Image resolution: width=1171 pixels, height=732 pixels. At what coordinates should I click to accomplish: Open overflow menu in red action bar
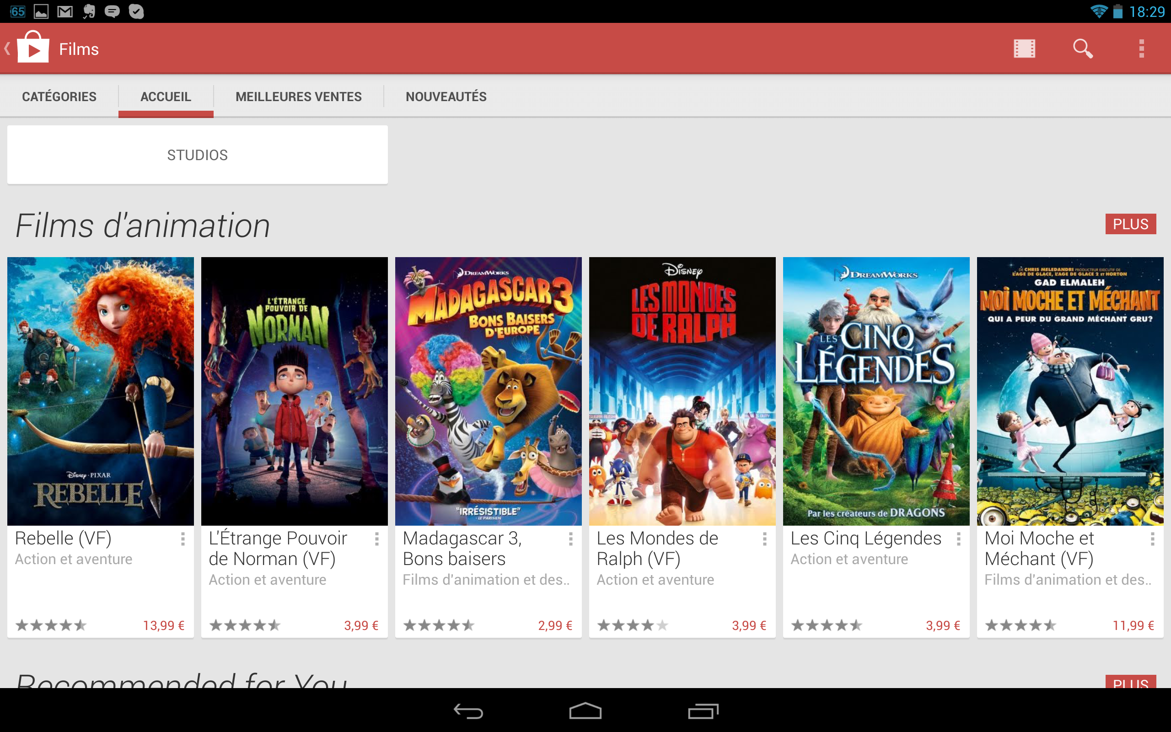click(1141, 49)
